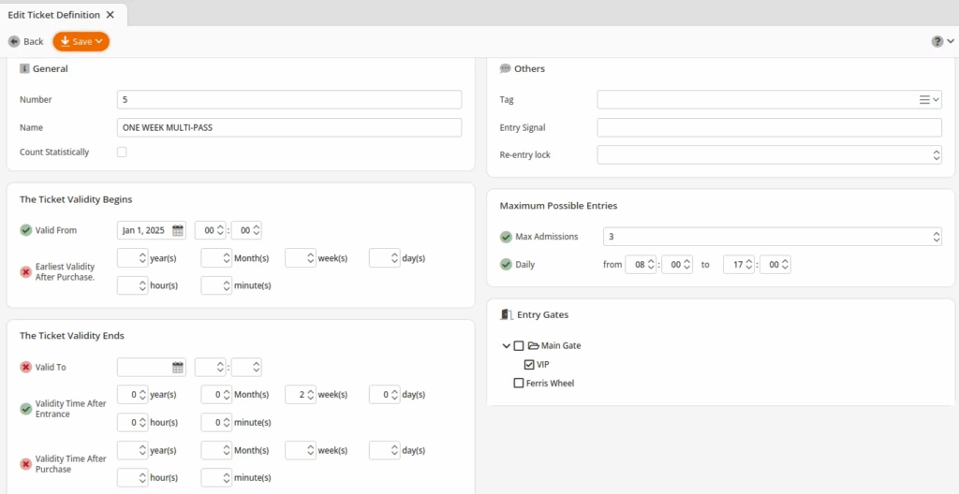Select the VIP label in Entry Gates

(543, 365)
